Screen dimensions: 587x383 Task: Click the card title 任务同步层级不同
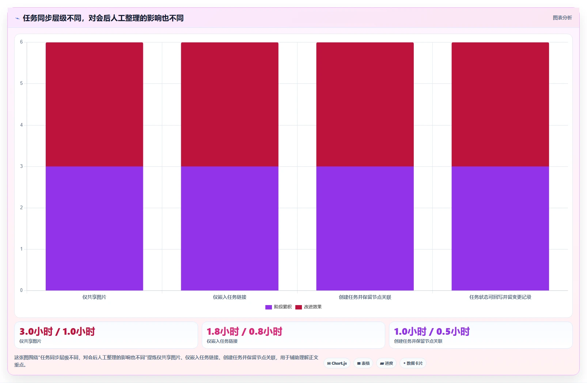[103, 18]
